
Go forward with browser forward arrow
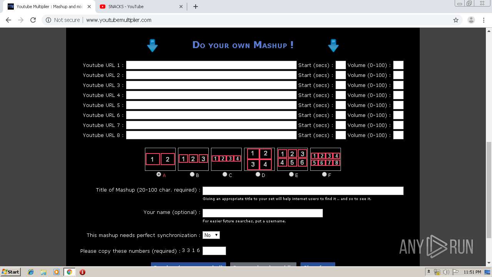click(x=21, y=20)
